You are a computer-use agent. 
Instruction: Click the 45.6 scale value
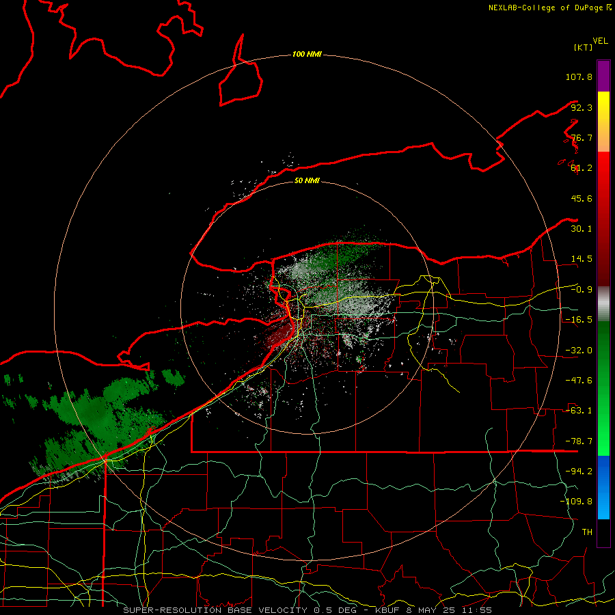point(582,198)
